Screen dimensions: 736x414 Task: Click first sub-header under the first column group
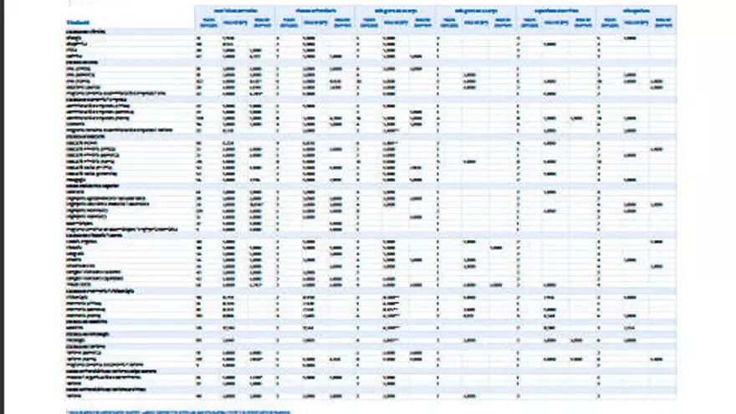click(x=207, y=20)
